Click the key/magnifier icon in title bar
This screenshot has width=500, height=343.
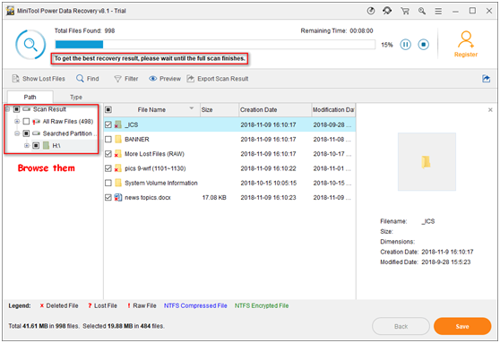(422, 11)
